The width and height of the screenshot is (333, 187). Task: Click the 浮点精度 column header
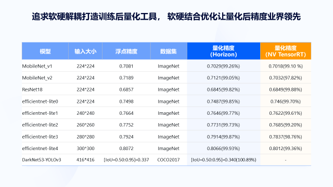(126, 51)
